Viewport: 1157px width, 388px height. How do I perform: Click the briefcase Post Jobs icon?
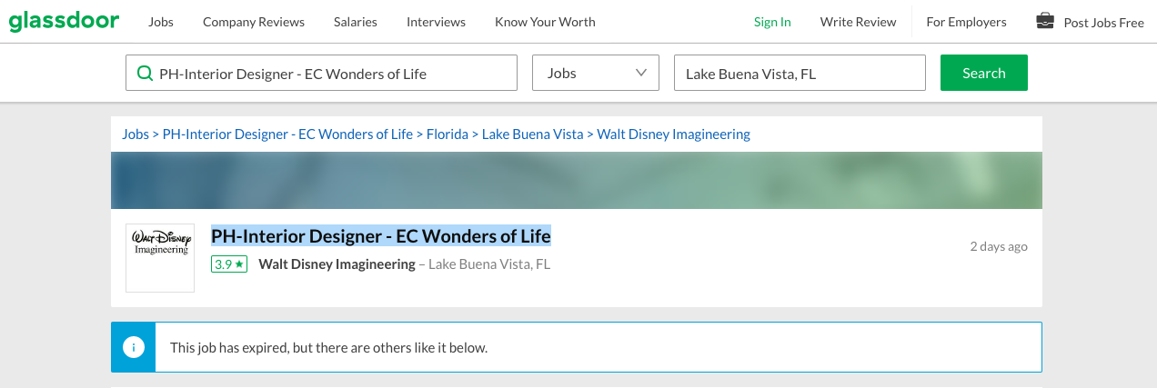click(x=1045, y=21)
